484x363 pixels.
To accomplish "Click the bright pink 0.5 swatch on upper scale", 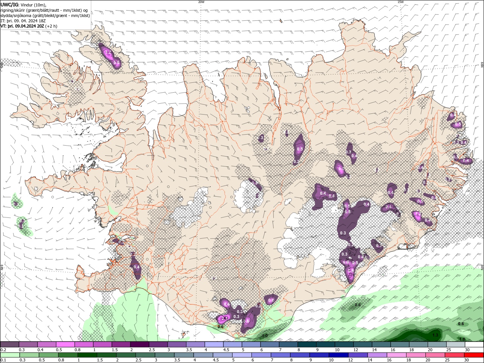I will (x=65, y=344).
